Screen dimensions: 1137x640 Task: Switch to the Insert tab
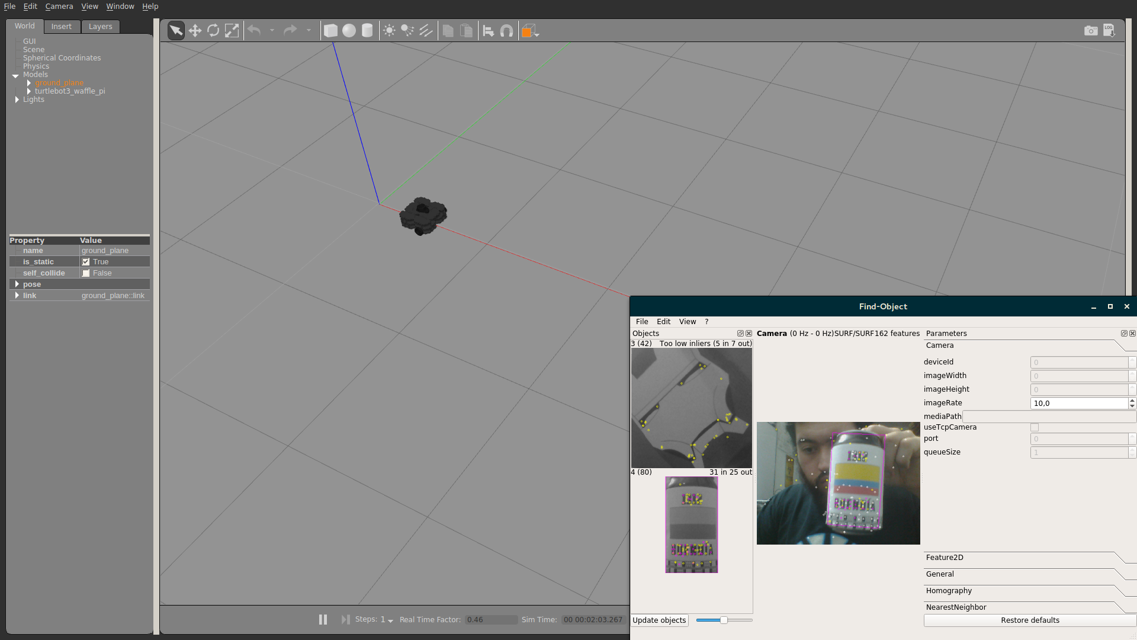pyautogui.click(x=62, y=26)
